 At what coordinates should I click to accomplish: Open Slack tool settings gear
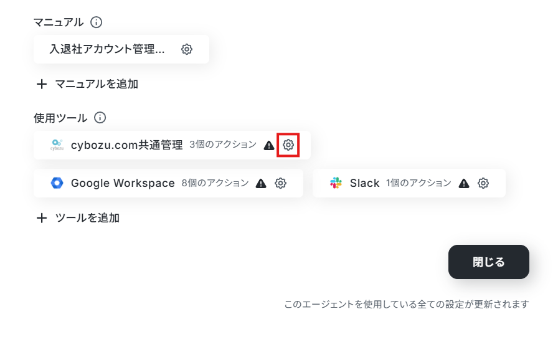point(483,183)
